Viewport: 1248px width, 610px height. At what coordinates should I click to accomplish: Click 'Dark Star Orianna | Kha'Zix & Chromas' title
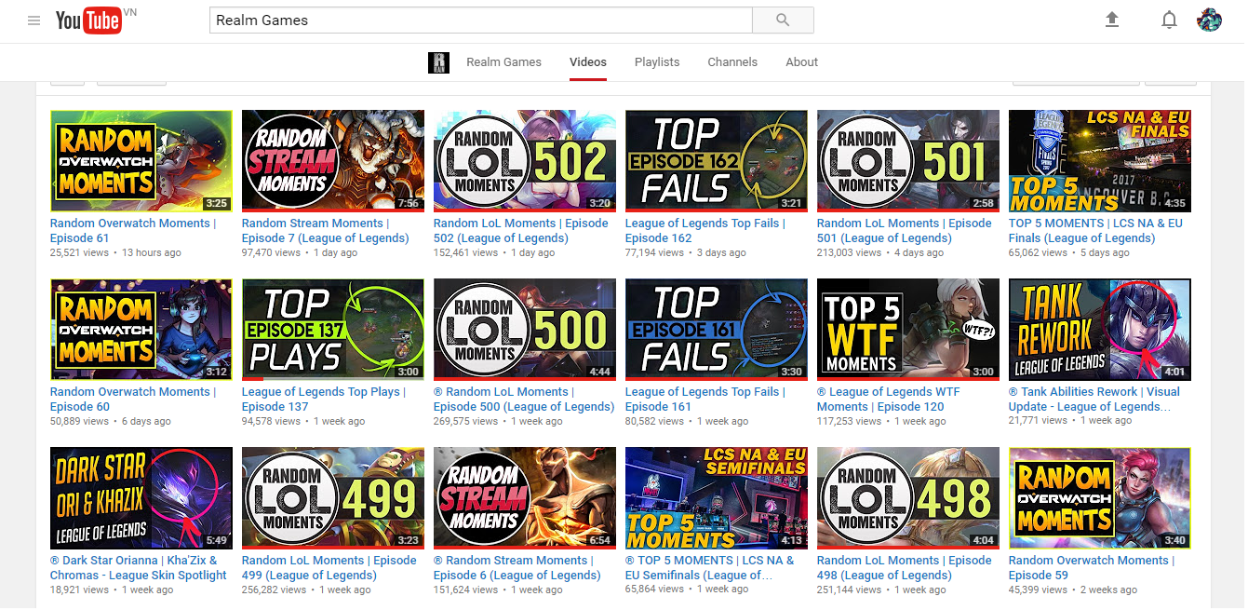(x=139, y=568)
